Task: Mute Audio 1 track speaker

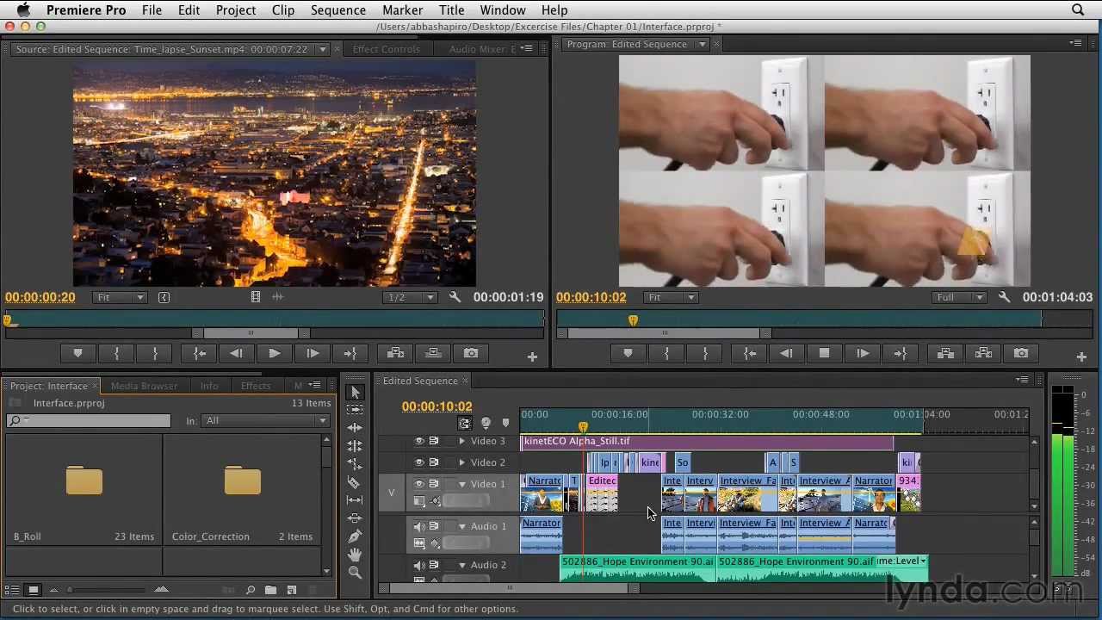Action: coord(419,526)
